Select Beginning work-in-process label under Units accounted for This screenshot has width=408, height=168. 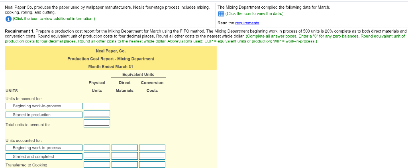pyautogui.click(x=44, y=148)
